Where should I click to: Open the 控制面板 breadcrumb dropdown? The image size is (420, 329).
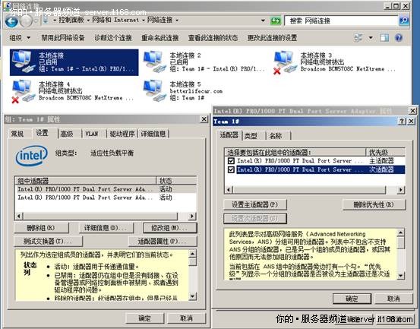pos(88,20)
